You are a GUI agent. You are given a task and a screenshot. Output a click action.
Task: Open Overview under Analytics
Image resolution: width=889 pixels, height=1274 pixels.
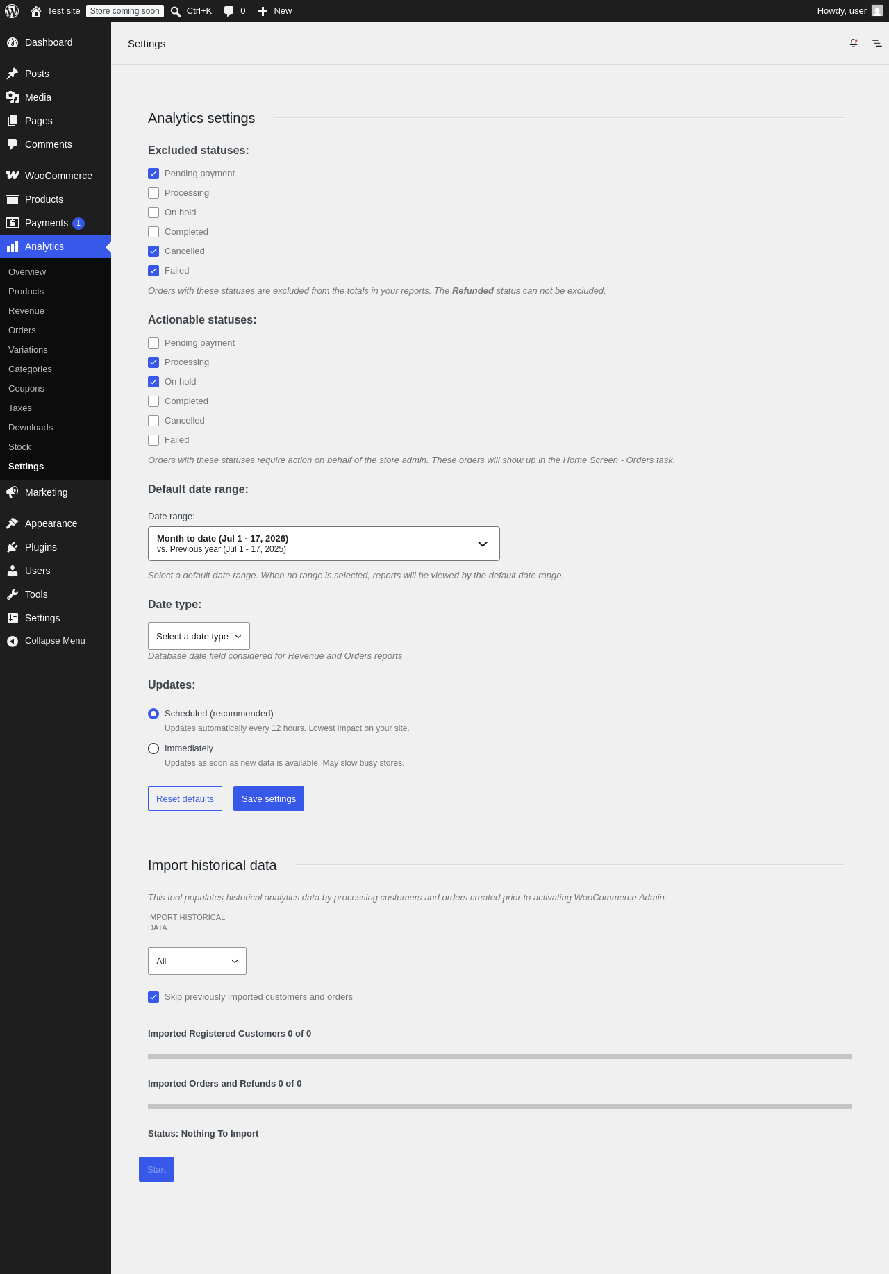(27, 272)
